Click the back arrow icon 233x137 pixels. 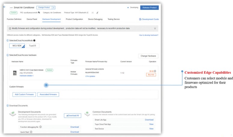click(x=4, y=7)
